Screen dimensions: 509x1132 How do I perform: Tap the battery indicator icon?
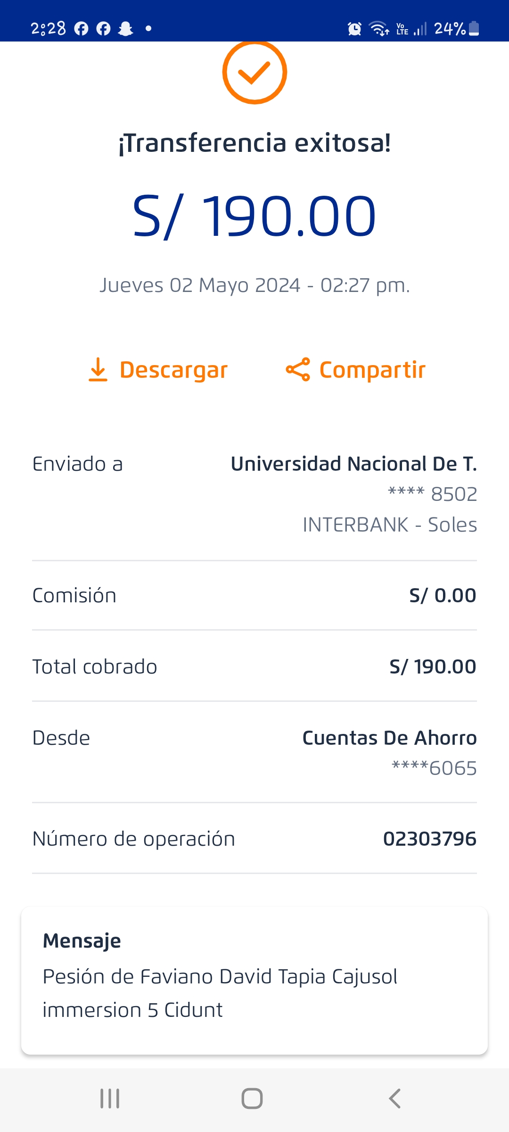(x=475, y=29)
